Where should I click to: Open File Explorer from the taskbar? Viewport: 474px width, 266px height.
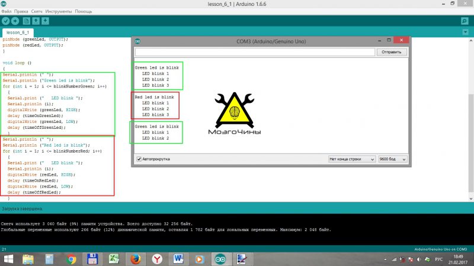(28, 259)
